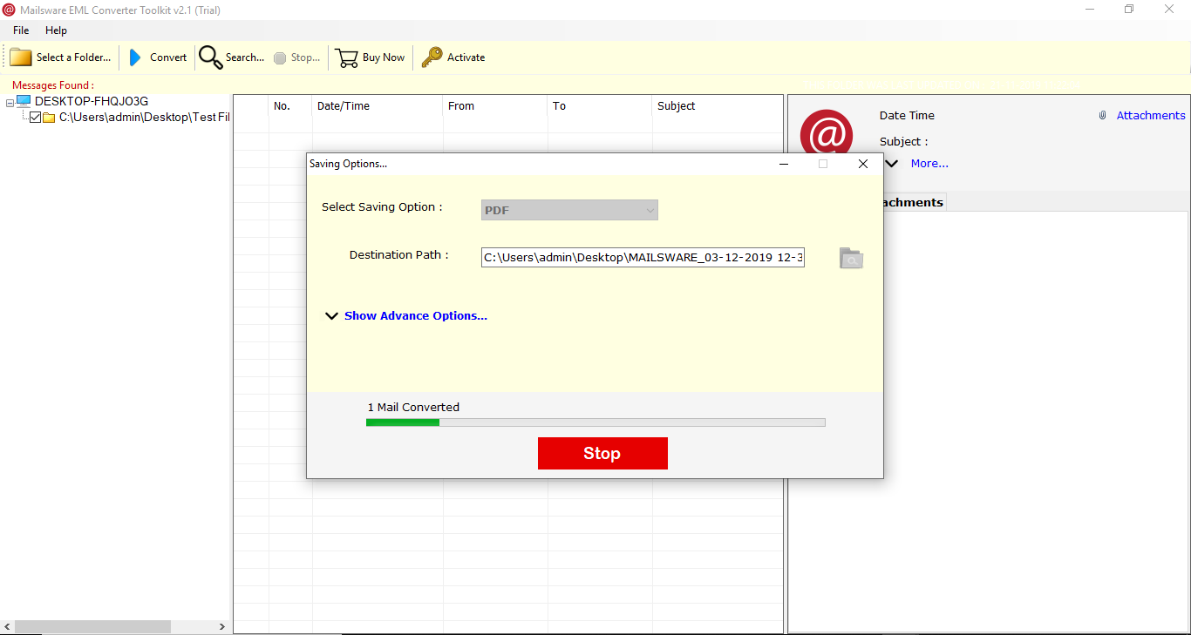The width and height of the screenshot is (1191, 635).
Task: Click the Mailsware app logo in title bar
Action: pos(9,10)
